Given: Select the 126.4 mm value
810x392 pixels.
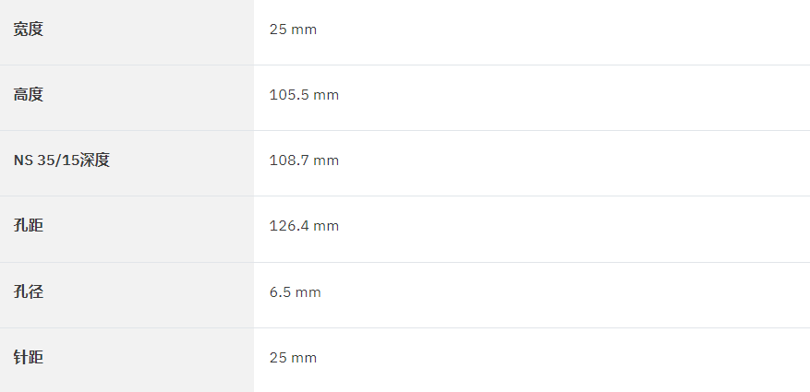Looking at the screenshot, I should coord(304,226).
